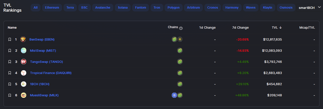Click the +29.10% 7d change value

tap(242, 84)
